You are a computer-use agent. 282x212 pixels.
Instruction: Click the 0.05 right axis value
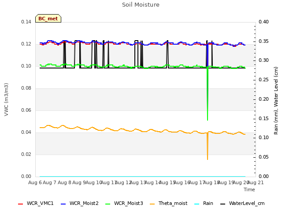click(263, 157)
